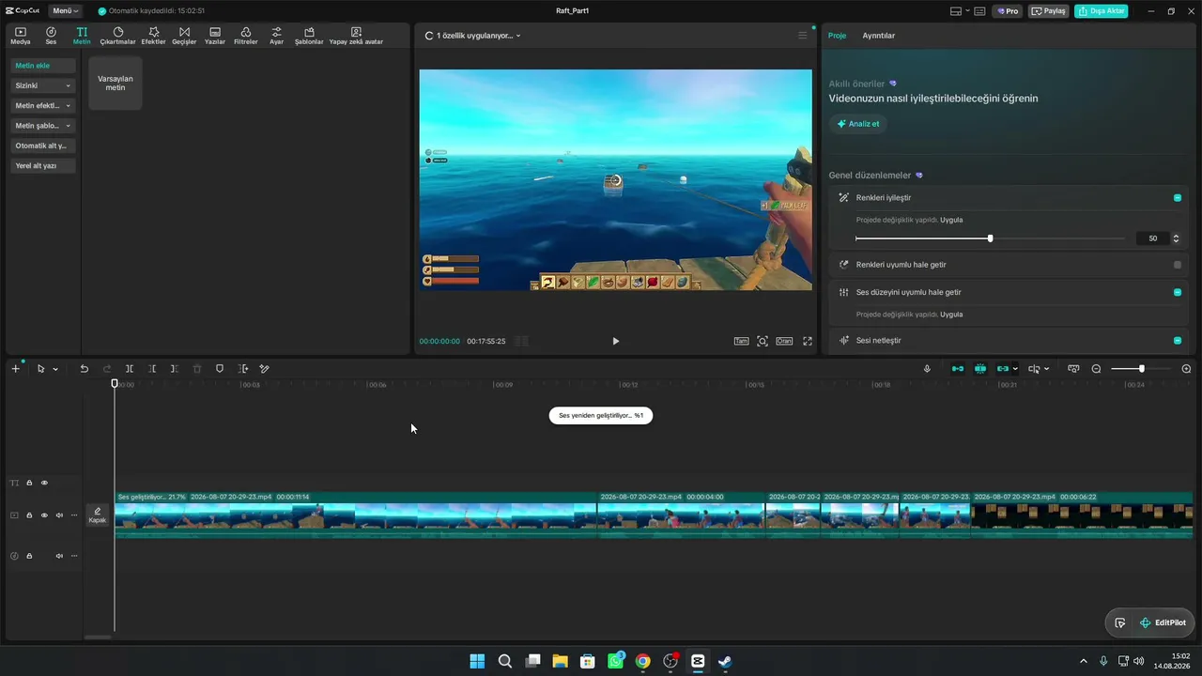Open the Şablonlar templates tab
Image resolution: width=1202 pixels, height=676 pixels.
[309, 36]
